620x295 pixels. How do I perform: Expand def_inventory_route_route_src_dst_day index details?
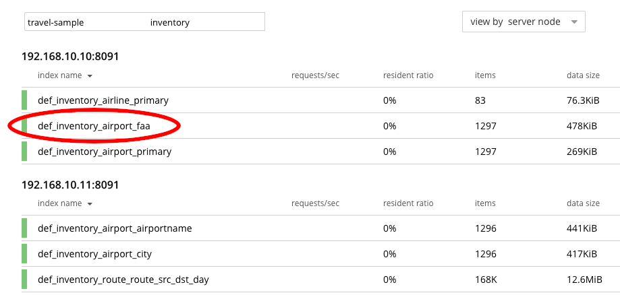coord(118,280)
